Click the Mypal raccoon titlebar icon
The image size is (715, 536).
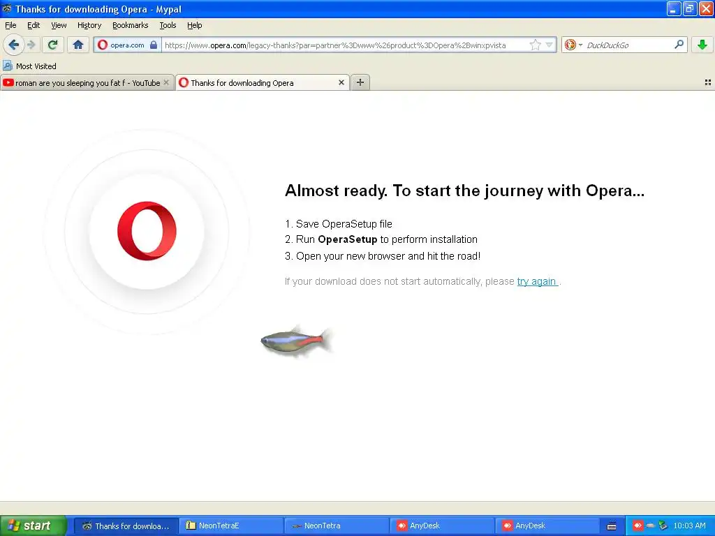click(7, 8)
